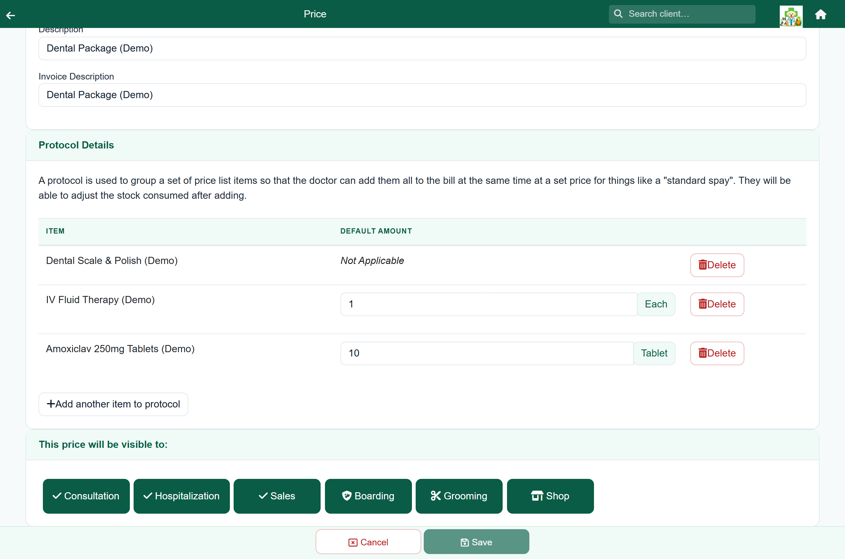Viewport: 845px width, 559px height.
Task: Toggle Consultation visibility
Action: [86, 496]
